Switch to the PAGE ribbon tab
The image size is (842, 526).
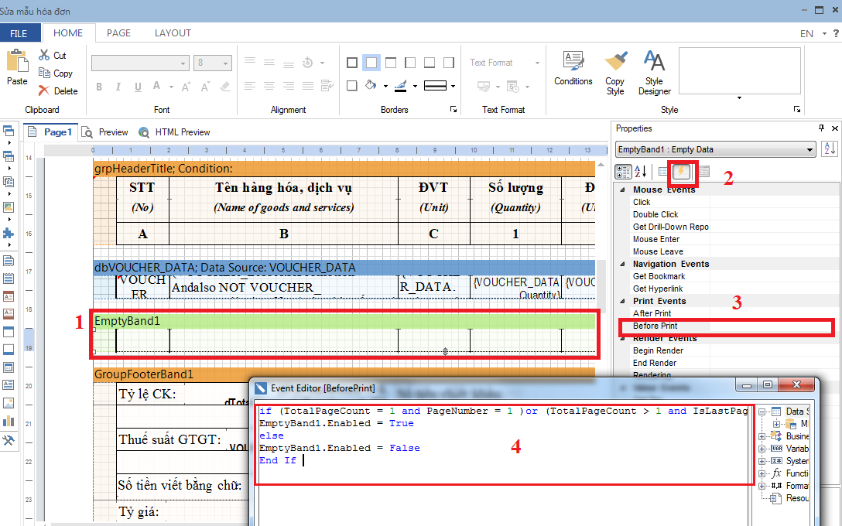[118, 32]
